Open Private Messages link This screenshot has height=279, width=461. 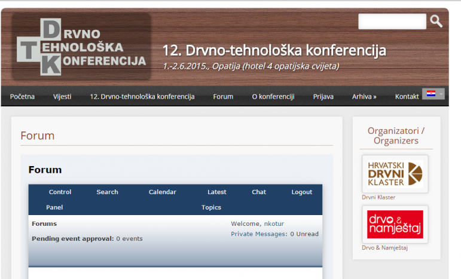tap(258, 234)
